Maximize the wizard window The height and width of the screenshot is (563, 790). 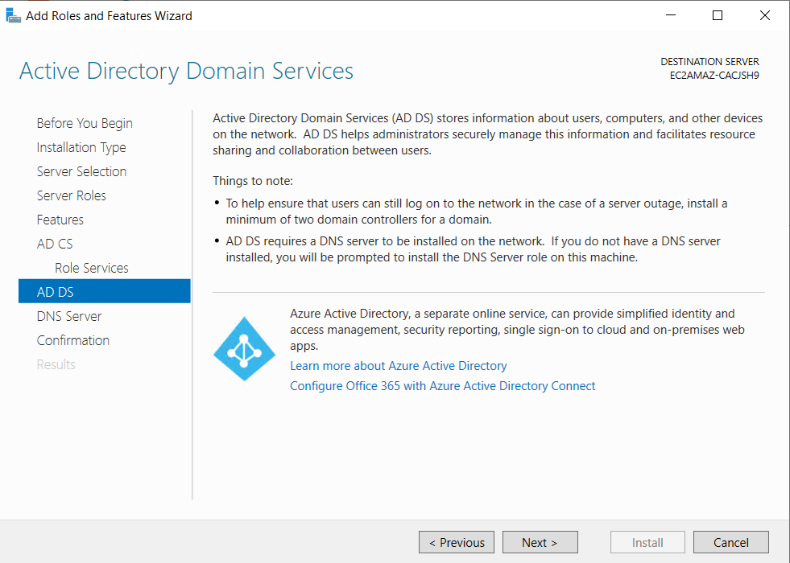717,14
